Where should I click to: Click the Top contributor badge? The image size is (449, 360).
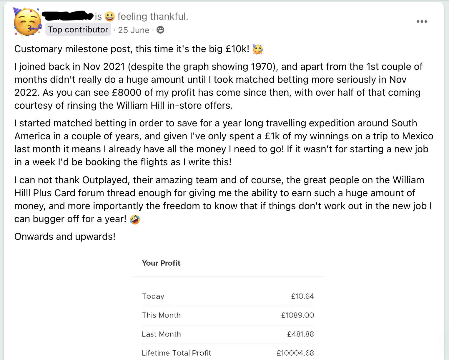pos(78,30)
